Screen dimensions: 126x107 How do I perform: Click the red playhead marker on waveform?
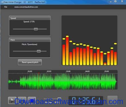(x=39, y=73)
